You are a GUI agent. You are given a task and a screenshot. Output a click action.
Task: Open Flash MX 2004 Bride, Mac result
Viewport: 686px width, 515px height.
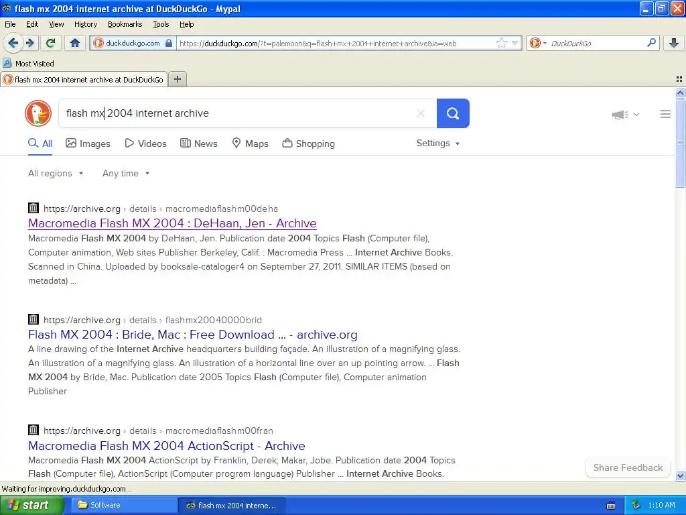point(192,335)
